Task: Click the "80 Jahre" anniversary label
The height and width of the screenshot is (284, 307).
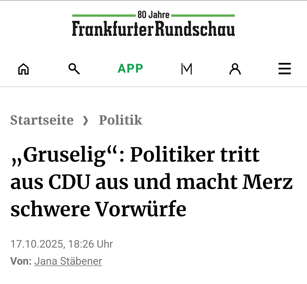Action: (x=153, y=15)
